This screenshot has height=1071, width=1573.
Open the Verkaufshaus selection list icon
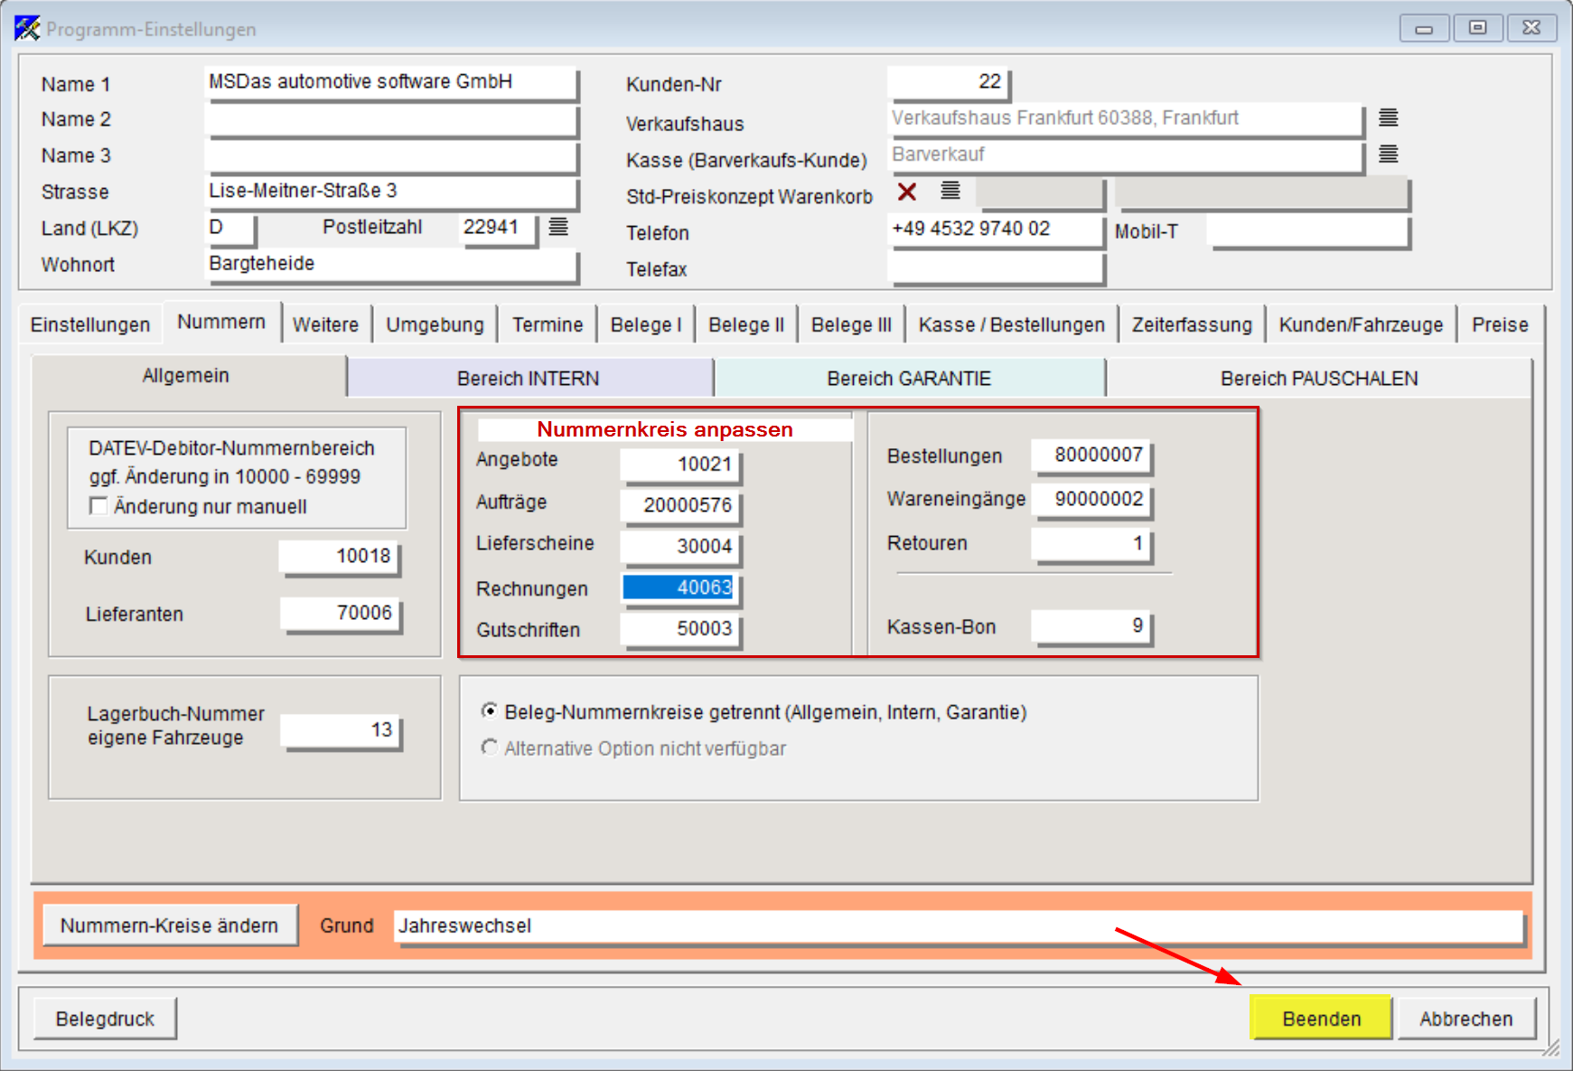(x=1388, y=117)
